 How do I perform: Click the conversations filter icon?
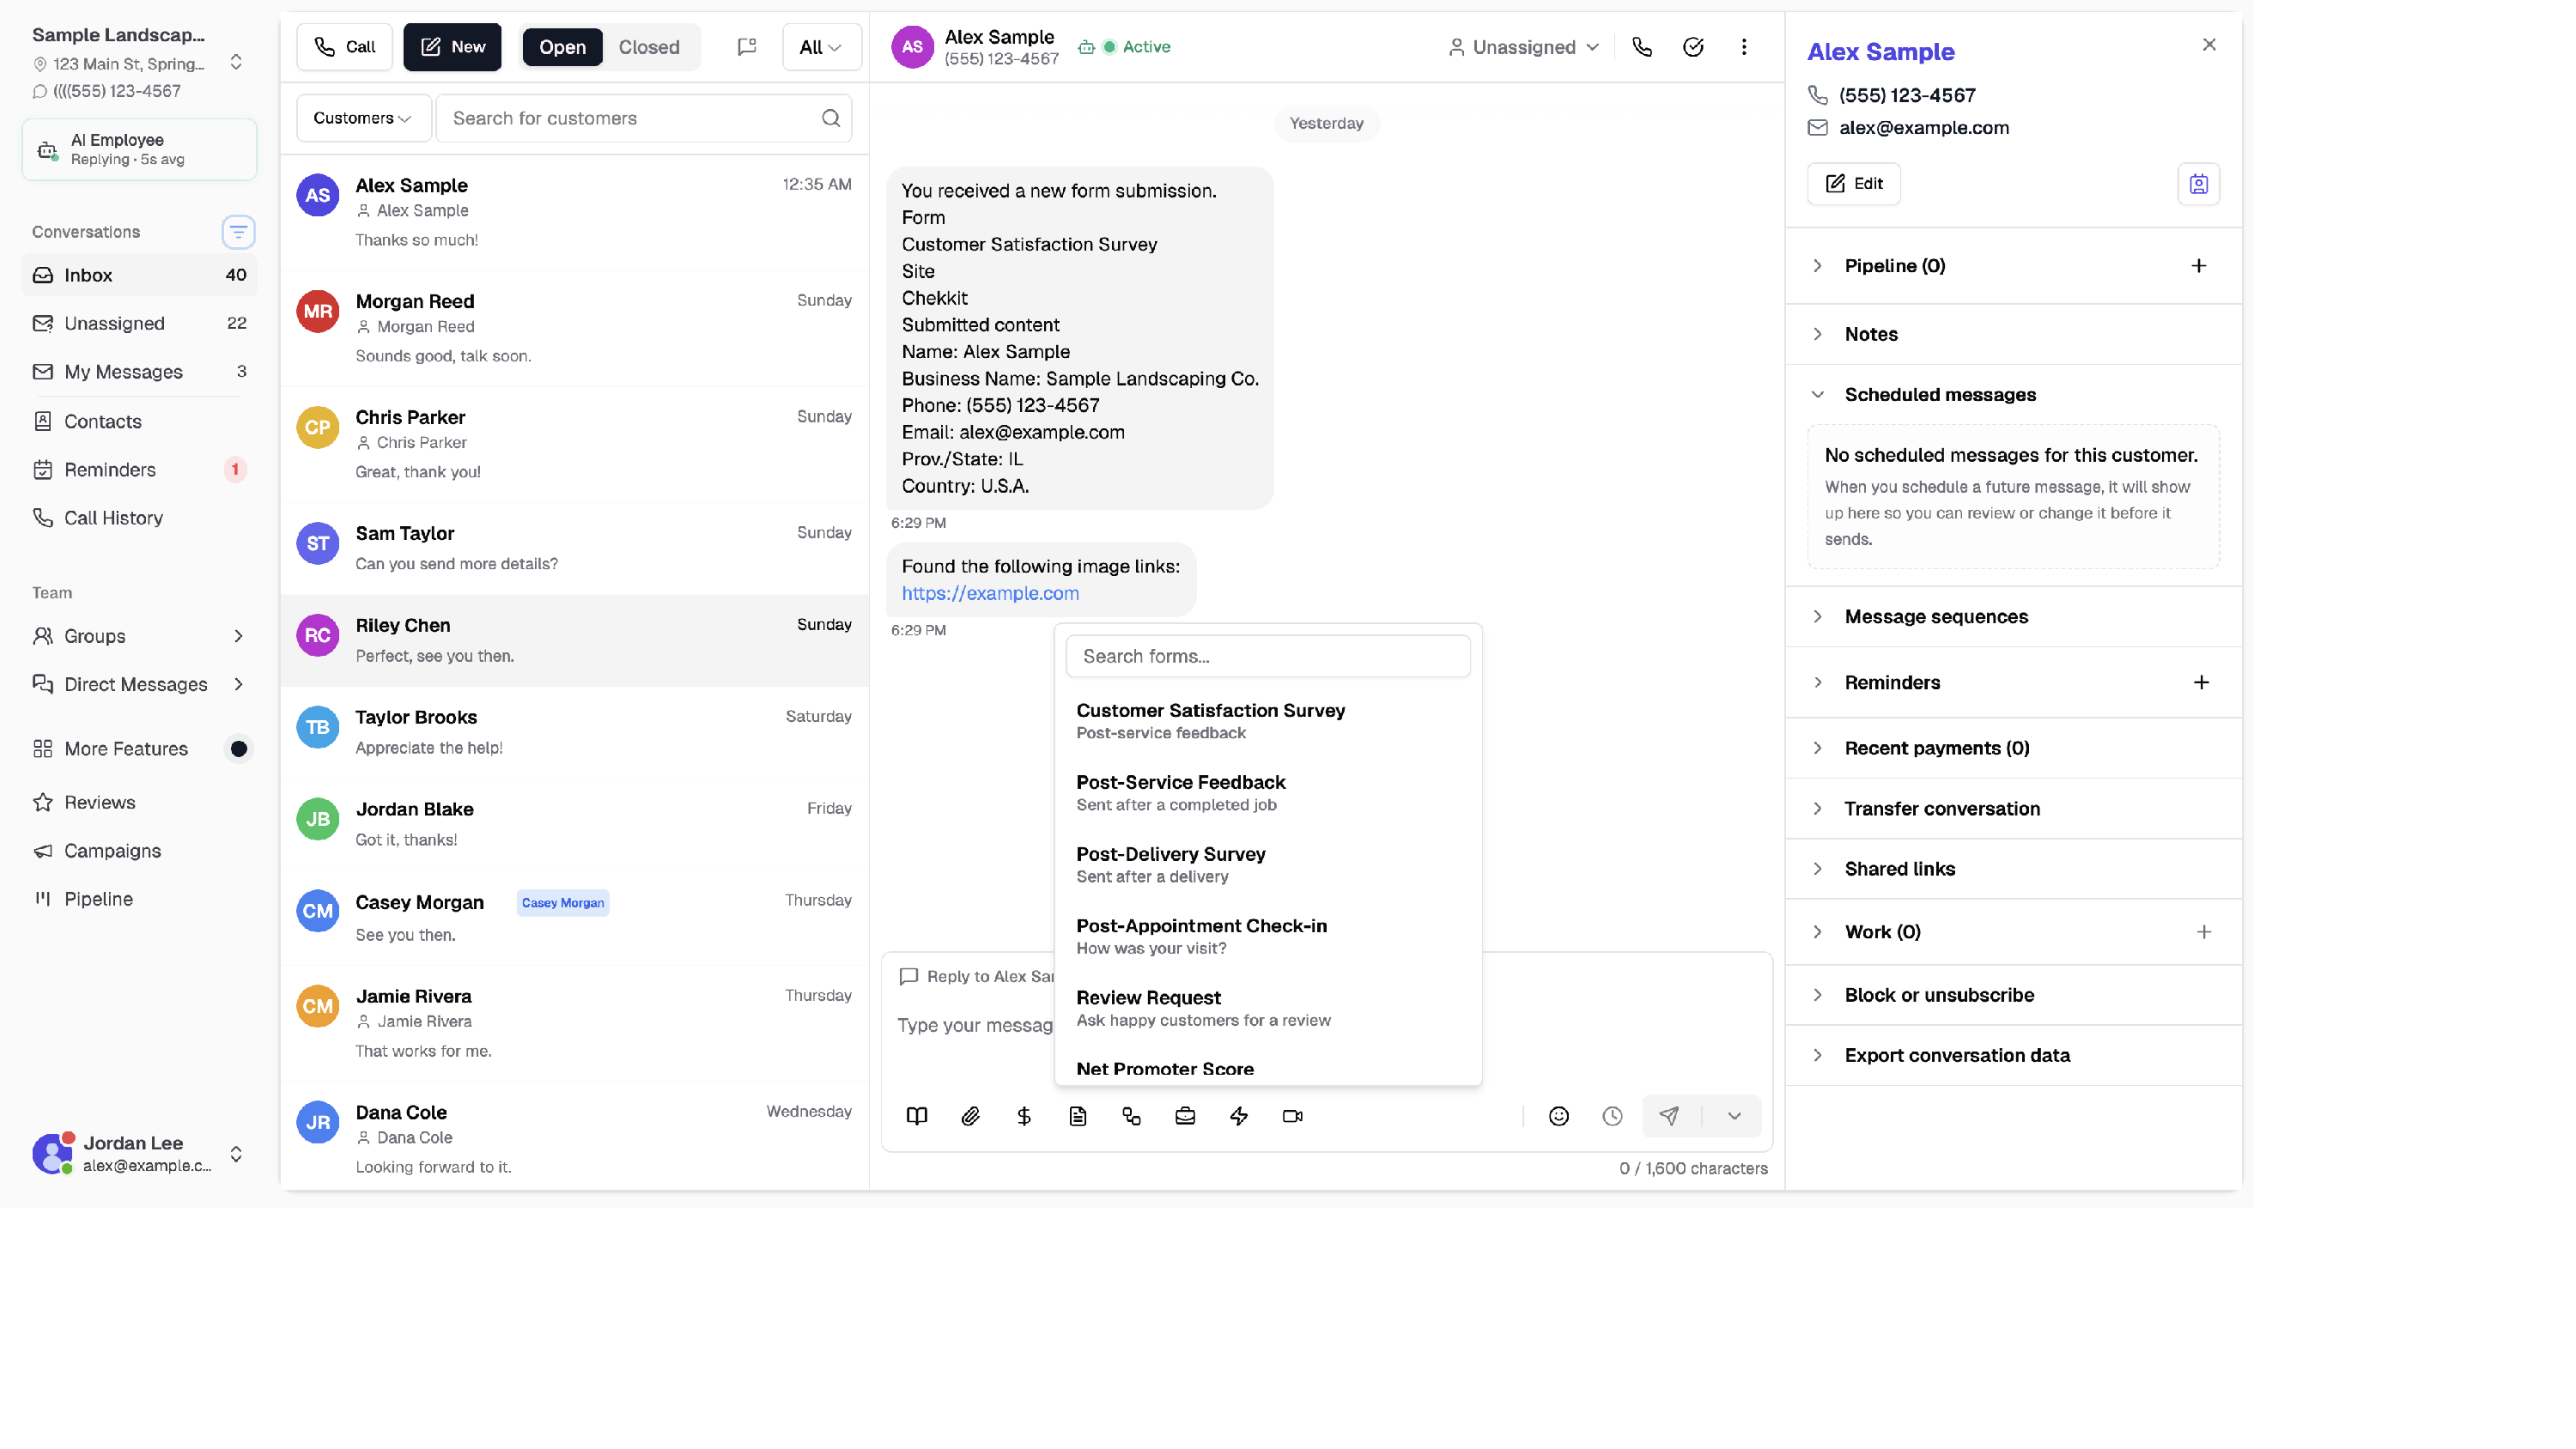(238, 232)
